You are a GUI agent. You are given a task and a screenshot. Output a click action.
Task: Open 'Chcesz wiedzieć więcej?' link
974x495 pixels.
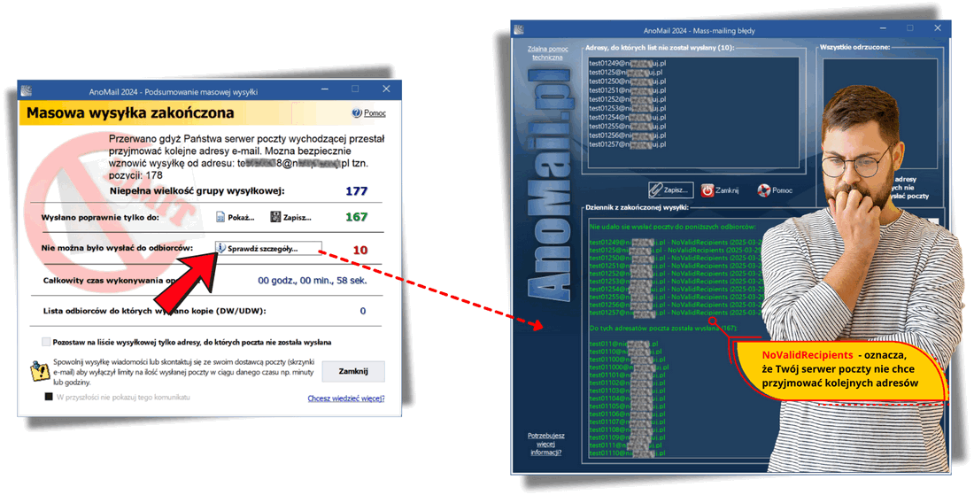346,398
